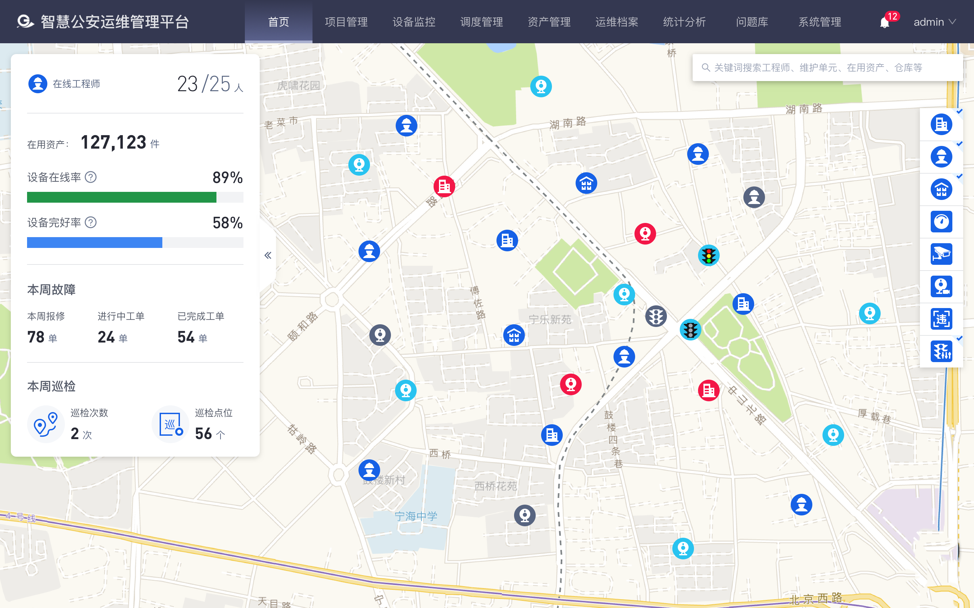The height and width of the screenshot is (608, 974).
Task: Click the 设备完好率 help question icon
Action: pyautogui.click(x=91, y=222)
